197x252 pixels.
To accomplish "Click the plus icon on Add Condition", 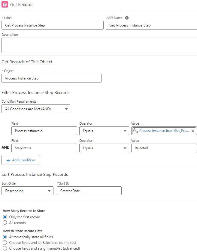I will [8, 160].
